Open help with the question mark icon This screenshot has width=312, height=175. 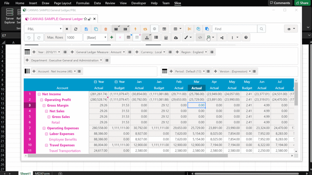(x=246, y=38)
